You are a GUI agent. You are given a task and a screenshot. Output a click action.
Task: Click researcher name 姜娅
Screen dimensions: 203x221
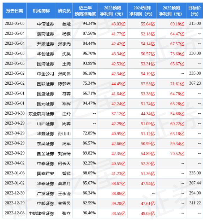(x=66, y=24)
